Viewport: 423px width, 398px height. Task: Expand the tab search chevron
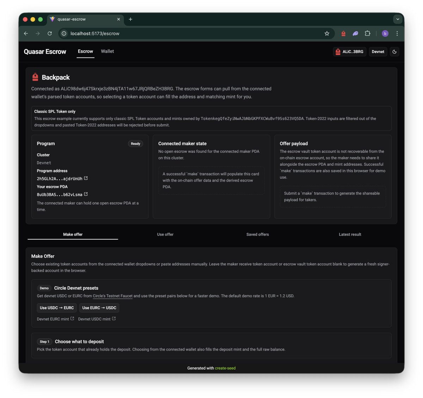pyautogui.click(x=398, y=19)
